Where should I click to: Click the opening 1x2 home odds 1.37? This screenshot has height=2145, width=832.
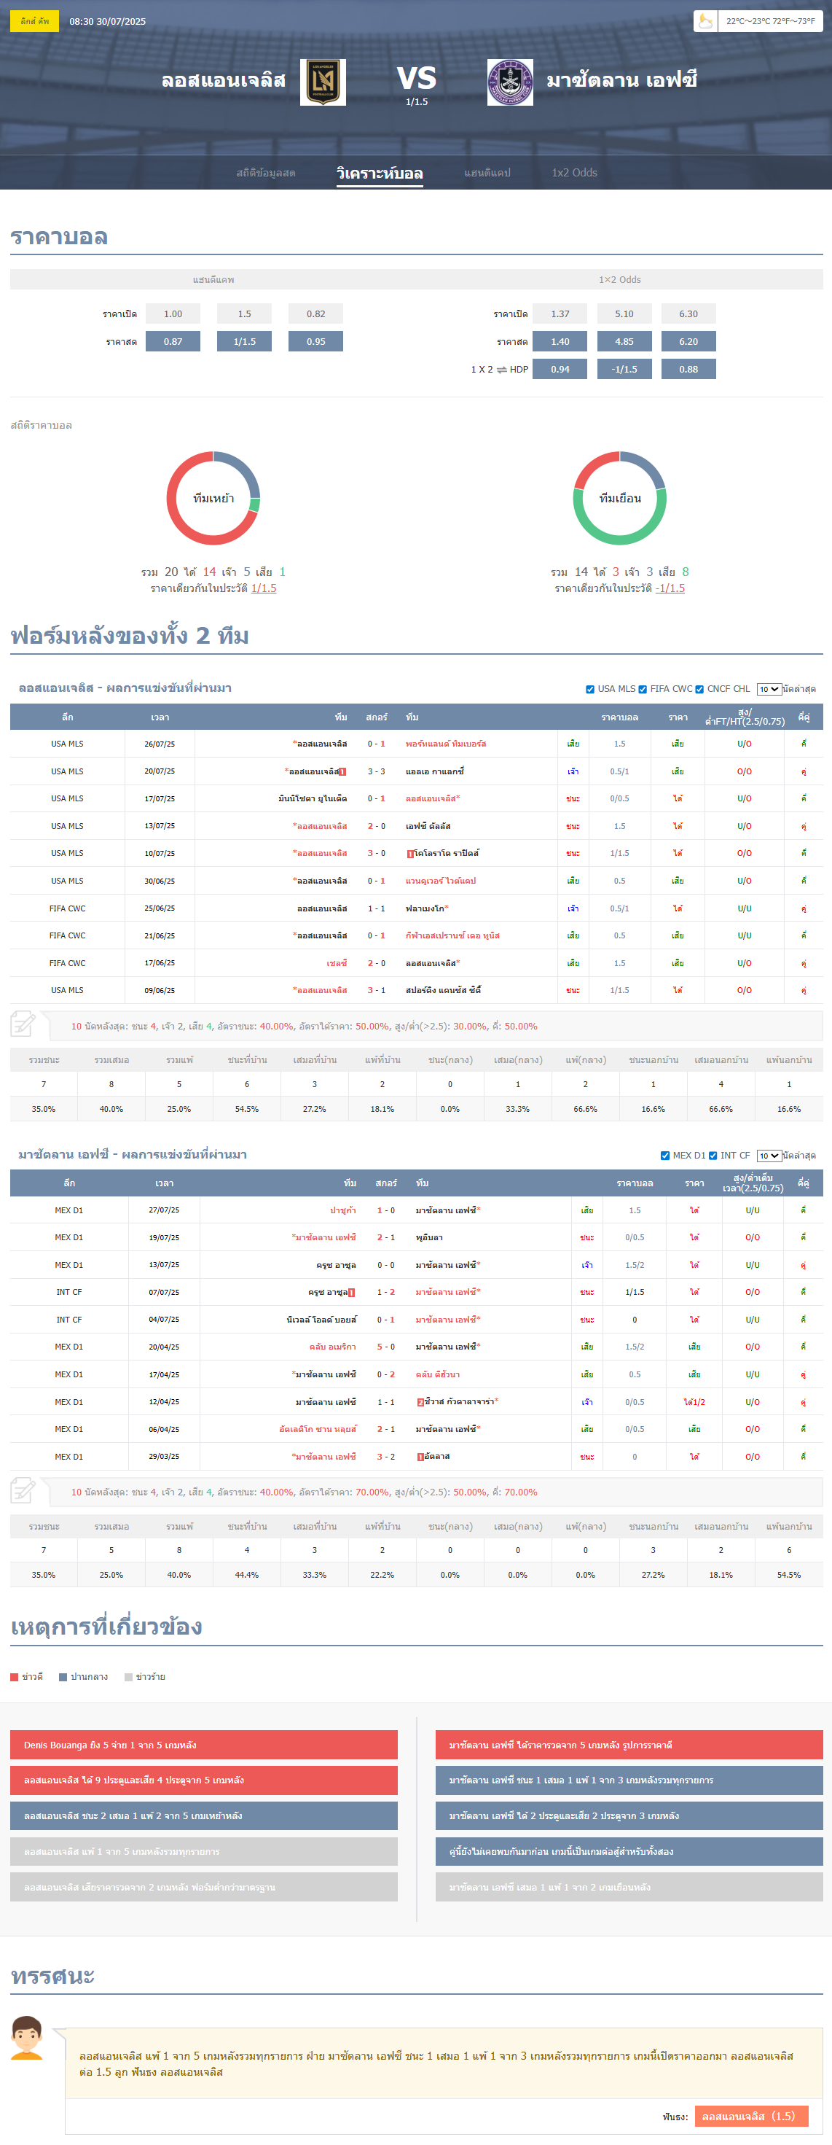(560, 314)
